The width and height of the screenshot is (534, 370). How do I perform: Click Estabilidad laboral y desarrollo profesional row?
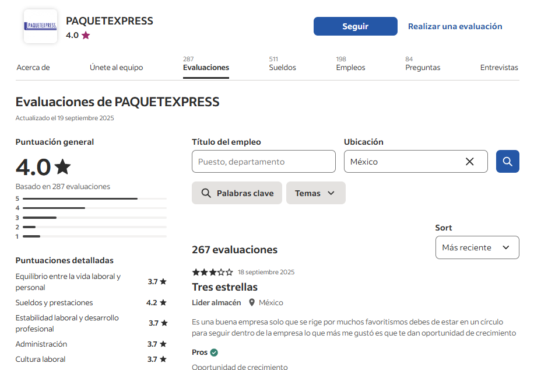(x=91, y=323)
